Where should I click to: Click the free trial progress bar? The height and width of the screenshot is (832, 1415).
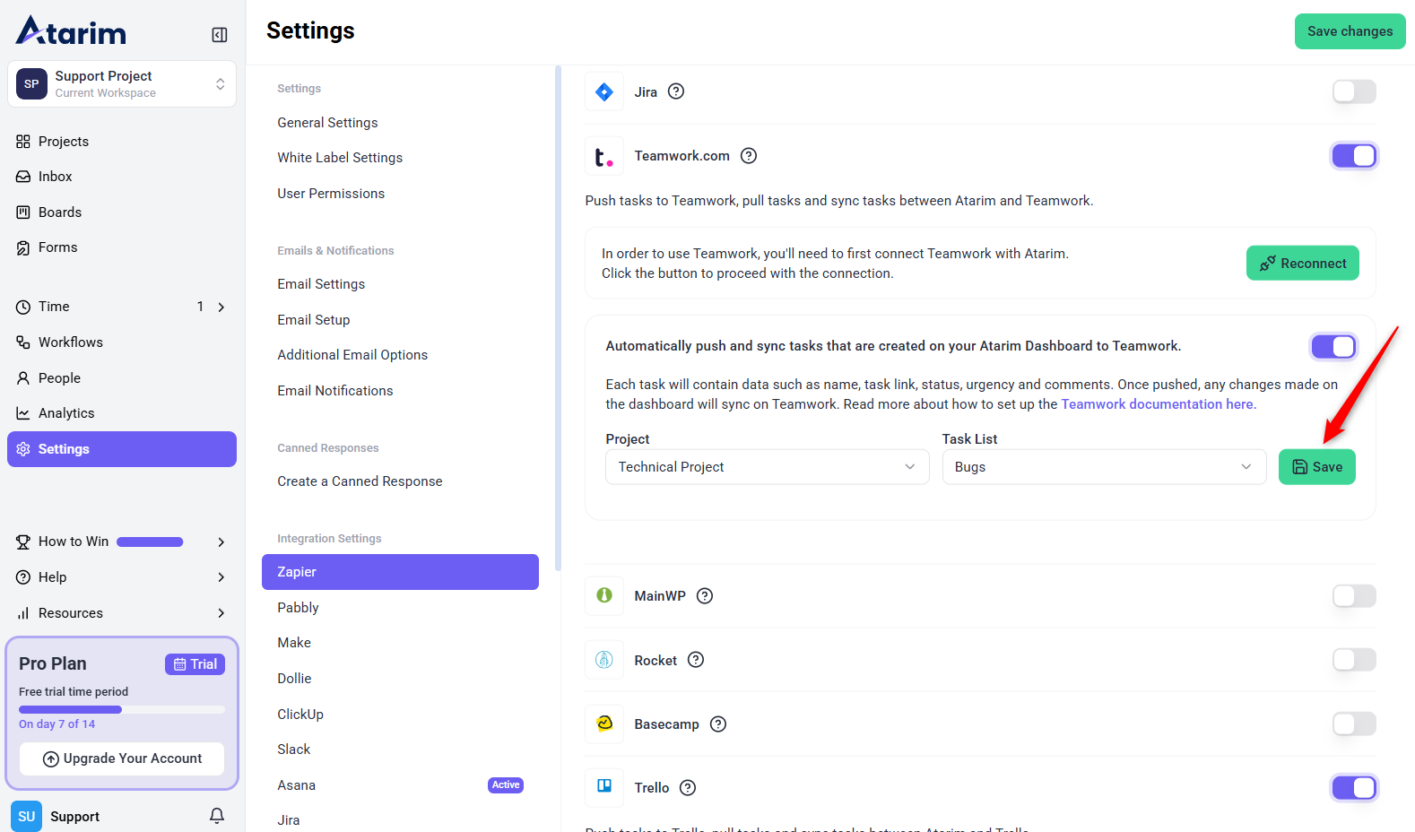tap(122, 709)
